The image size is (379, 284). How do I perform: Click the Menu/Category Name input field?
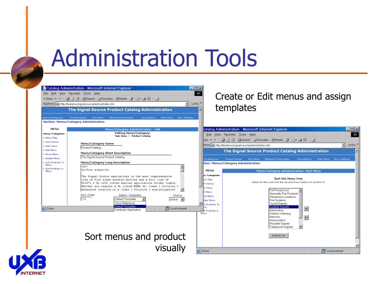click(101, 148)
